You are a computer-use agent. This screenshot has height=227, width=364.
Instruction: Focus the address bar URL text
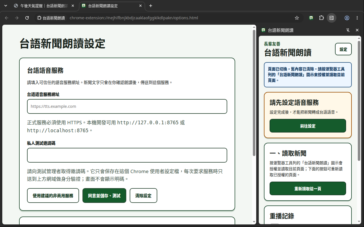(134, 18)
